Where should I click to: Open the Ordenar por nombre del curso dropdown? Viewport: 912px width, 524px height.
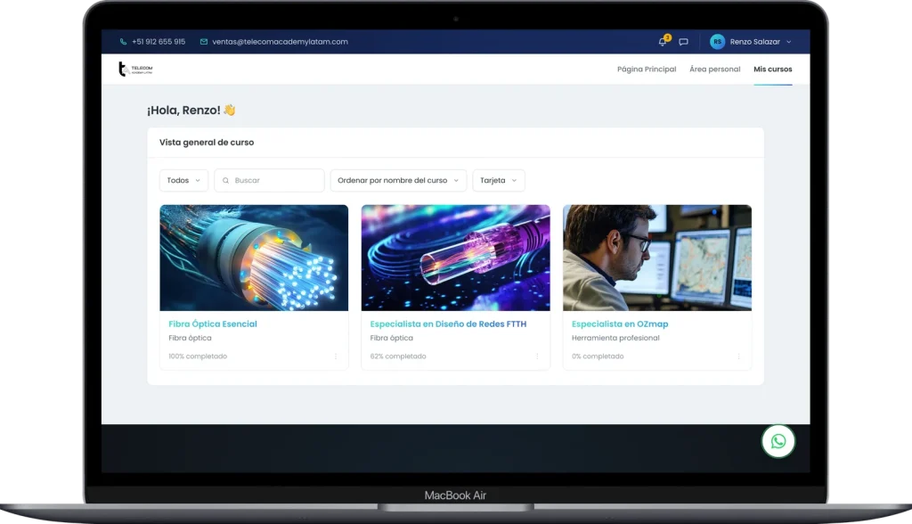(398, 181)
